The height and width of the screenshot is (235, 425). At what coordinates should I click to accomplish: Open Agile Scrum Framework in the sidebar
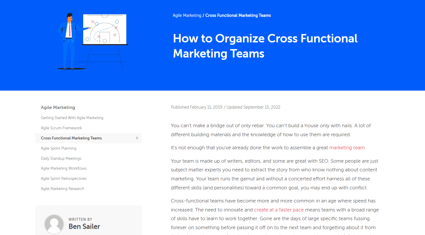coord(61,128)
